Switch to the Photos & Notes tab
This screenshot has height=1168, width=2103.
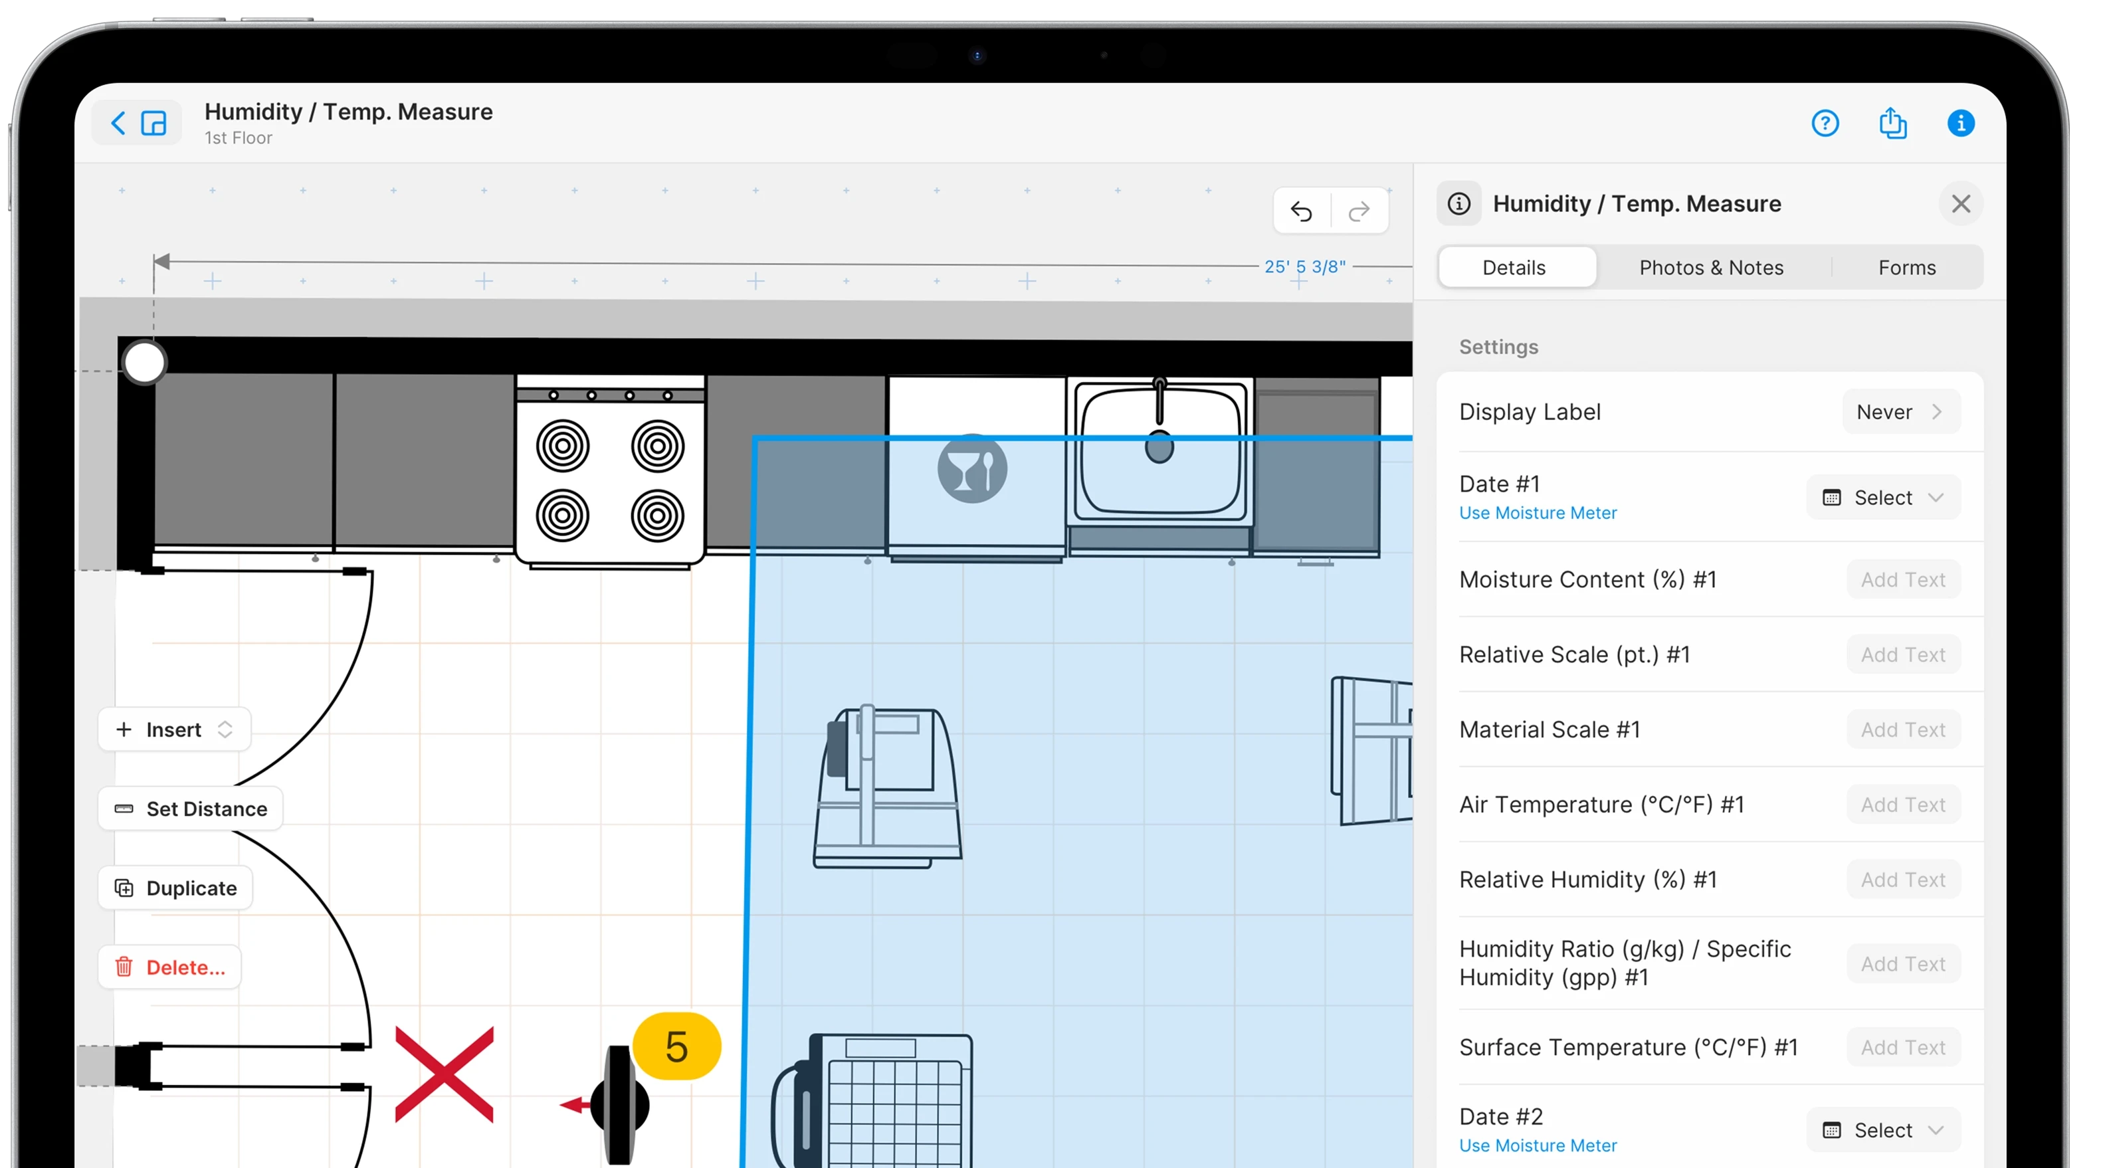click(x=1710, y=268)
